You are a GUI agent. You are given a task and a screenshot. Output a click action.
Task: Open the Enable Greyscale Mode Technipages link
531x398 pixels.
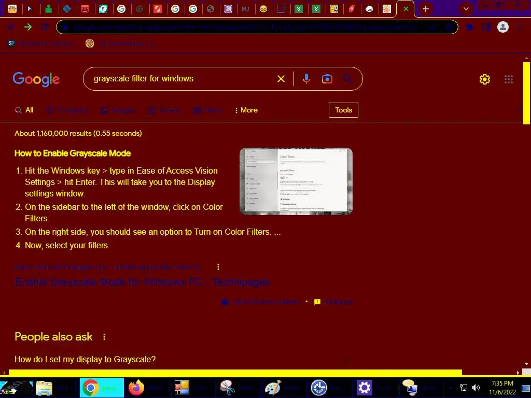click(142, 282)
